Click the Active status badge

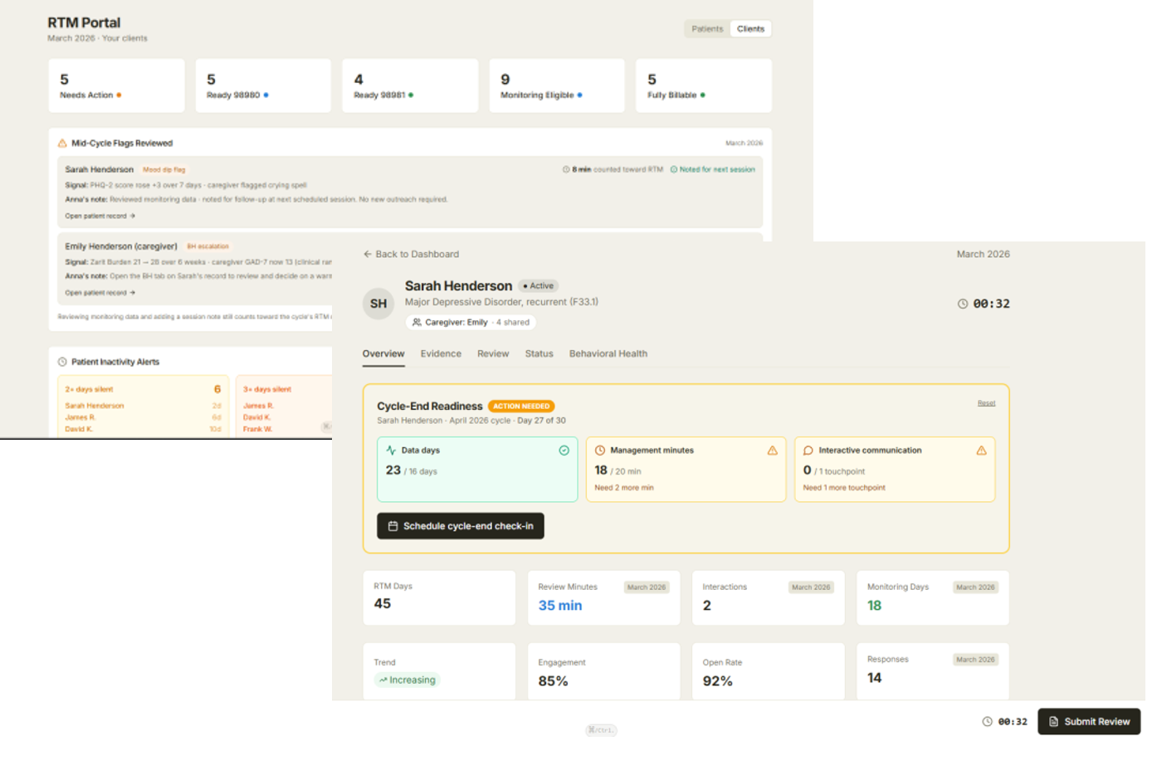coord(539,286)
